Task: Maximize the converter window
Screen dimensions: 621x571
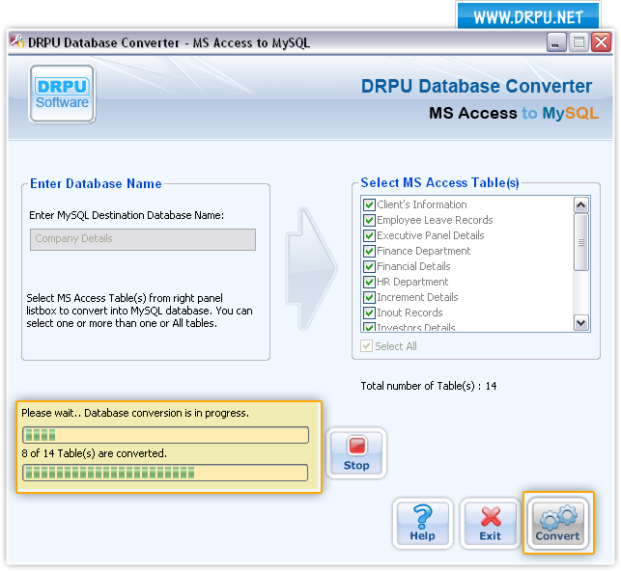Action: pyautogui.click(x=579, y=42)
